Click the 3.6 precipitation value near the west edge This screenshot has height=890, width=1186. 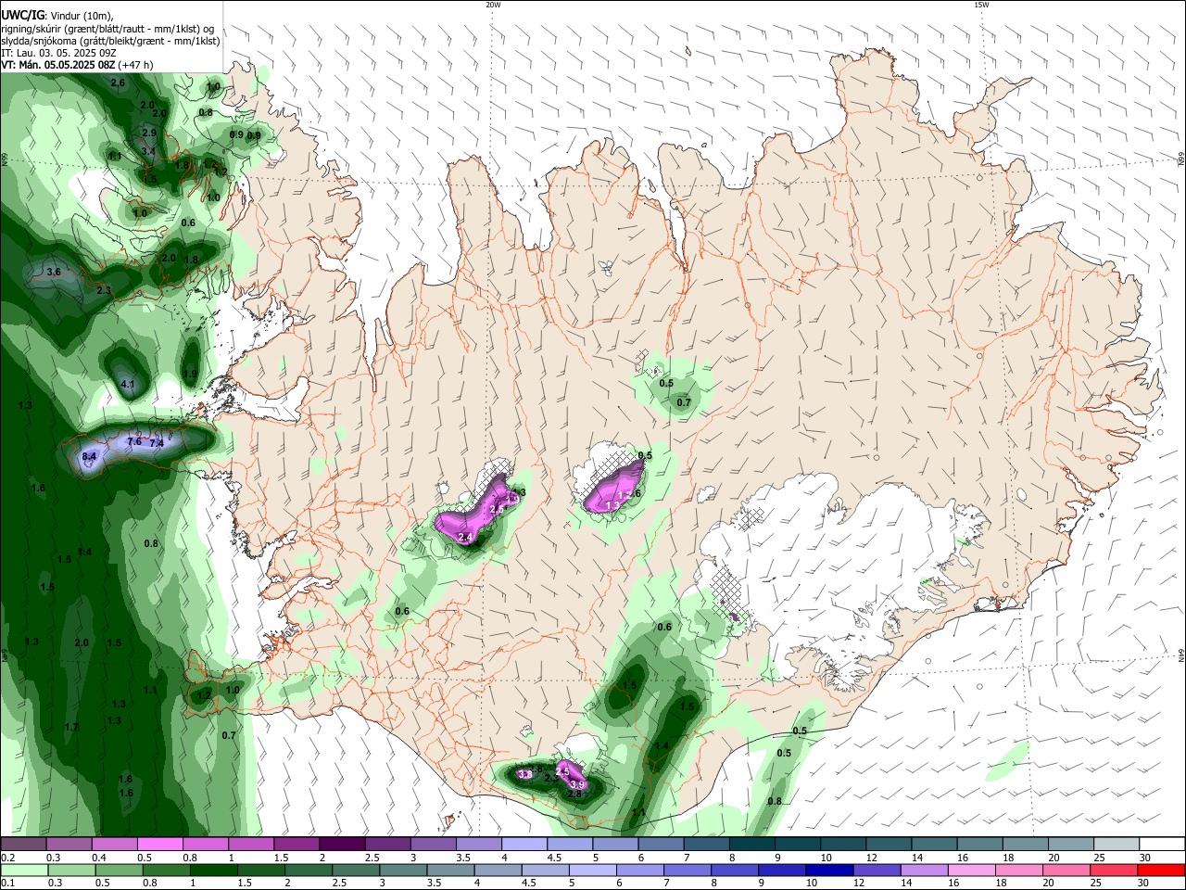coord(54,273)
